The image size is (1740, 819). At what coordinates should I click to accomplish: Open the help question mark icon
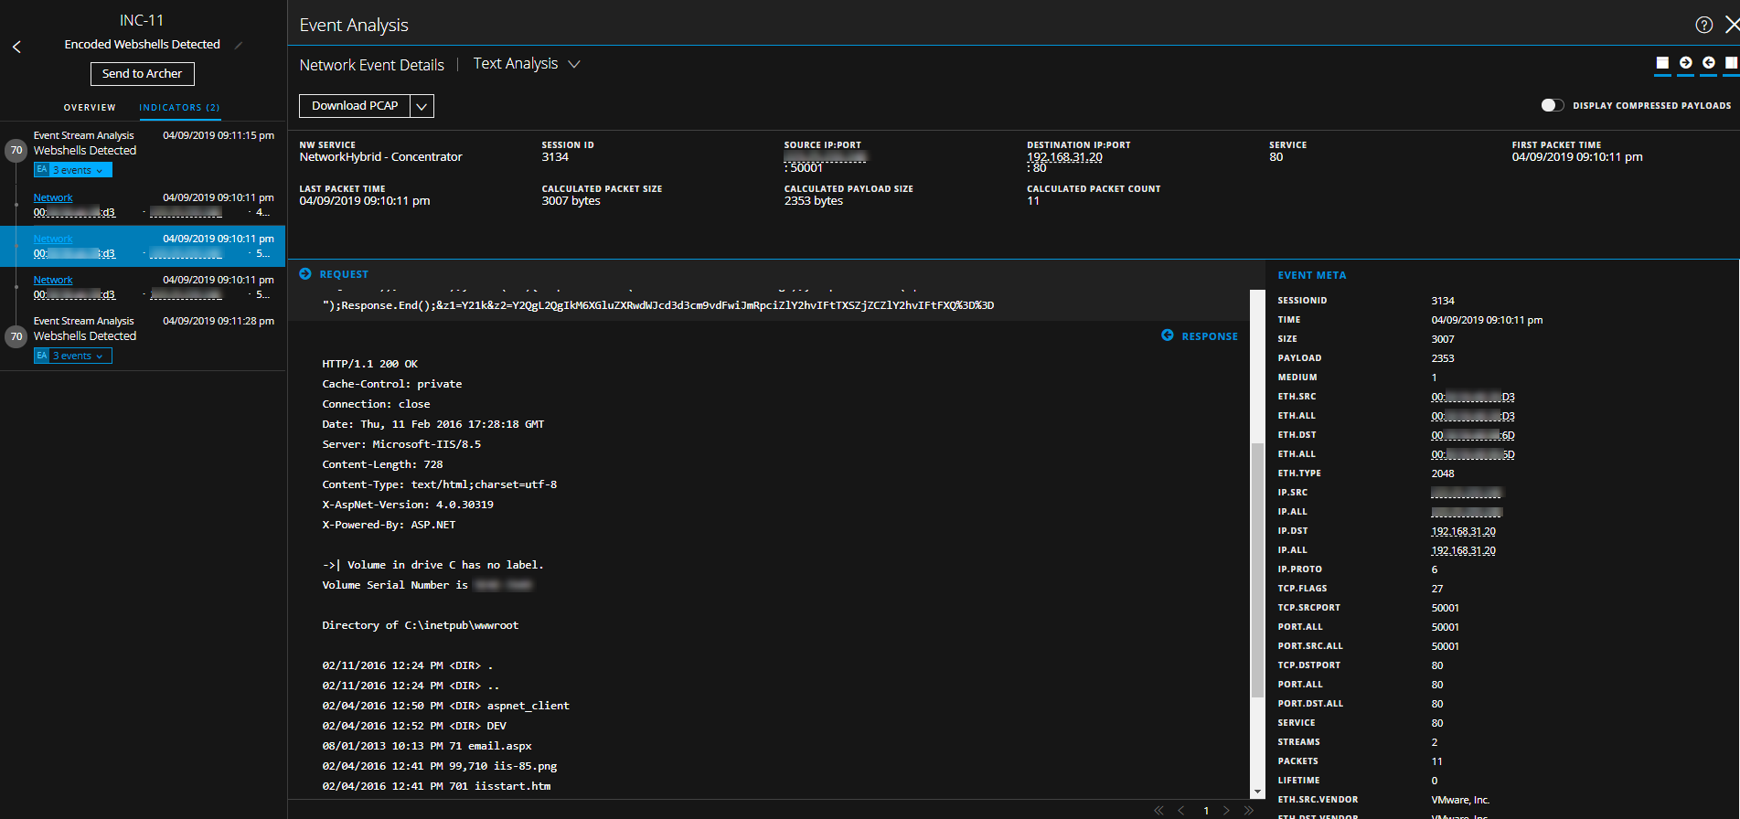[x=1703, y=25]
